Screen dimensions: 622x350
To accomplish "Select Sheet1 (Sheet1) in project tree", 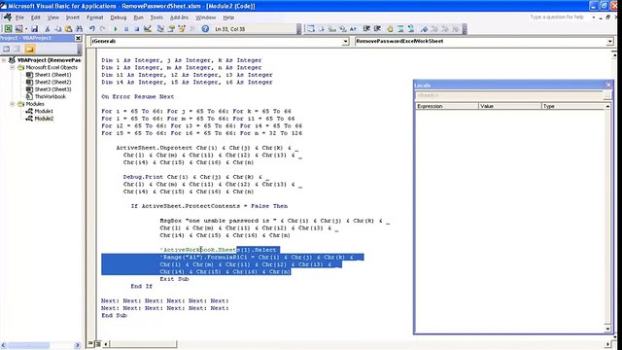I will tap(49, 75).
